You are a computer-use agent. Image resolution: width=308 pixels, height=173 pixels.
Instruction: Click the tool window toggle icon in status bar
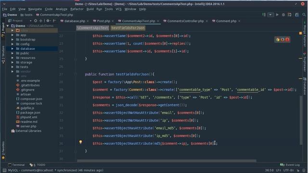click(x=4, y=170)
